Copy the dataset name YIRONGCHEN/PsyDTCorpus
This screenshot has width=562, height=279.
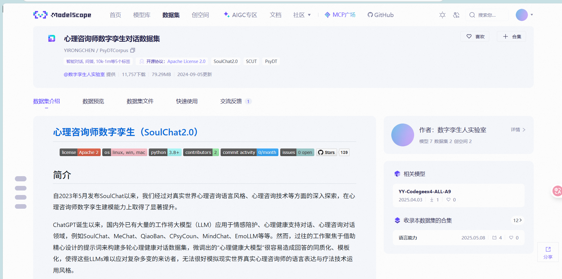coord(133,50)
